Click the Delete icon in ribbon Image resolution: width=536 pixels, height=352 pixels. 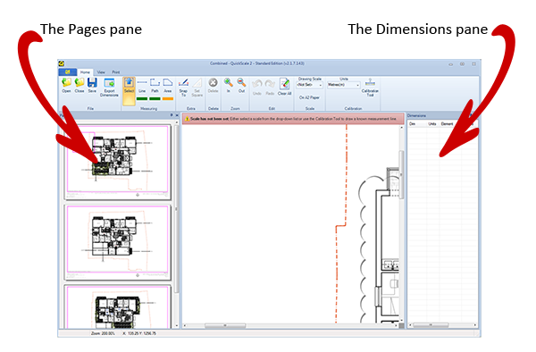tap(213, 85)
